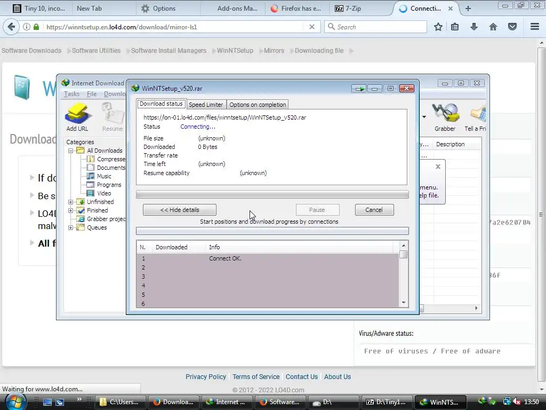Click the Firefox search field

[x=375, y=27]
